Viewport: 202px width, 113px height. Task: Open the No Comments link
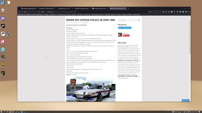84,23
